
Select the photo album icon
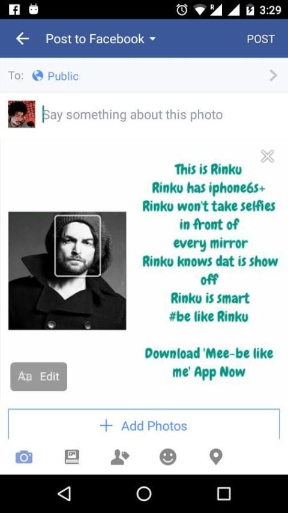(x=72, y=457)
